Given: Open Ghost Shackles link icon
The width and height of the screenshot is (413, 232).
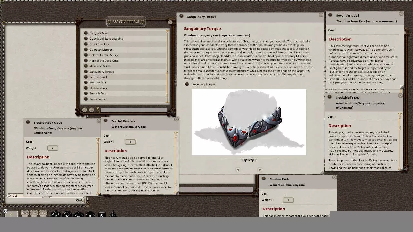Looking at the screenshot, I should [86, 44].
